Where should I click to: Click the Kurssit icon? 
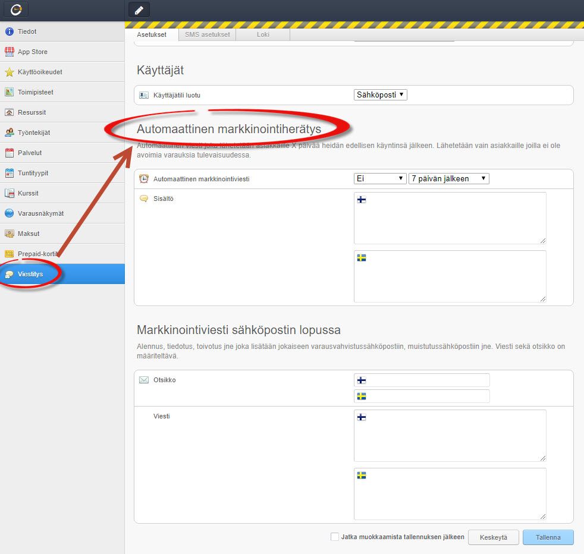point(10,193)
